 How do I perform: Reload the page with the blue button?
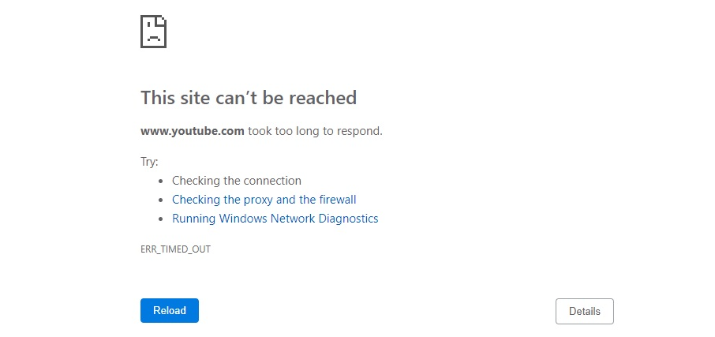[170, 310]
